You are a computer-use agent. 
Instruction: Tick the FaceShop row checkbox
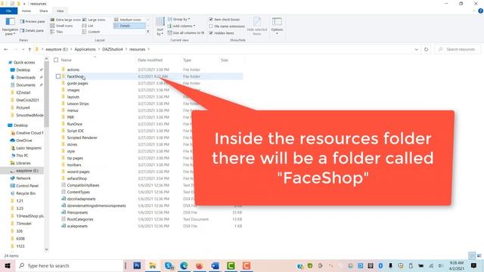click(x=58, y=76)
